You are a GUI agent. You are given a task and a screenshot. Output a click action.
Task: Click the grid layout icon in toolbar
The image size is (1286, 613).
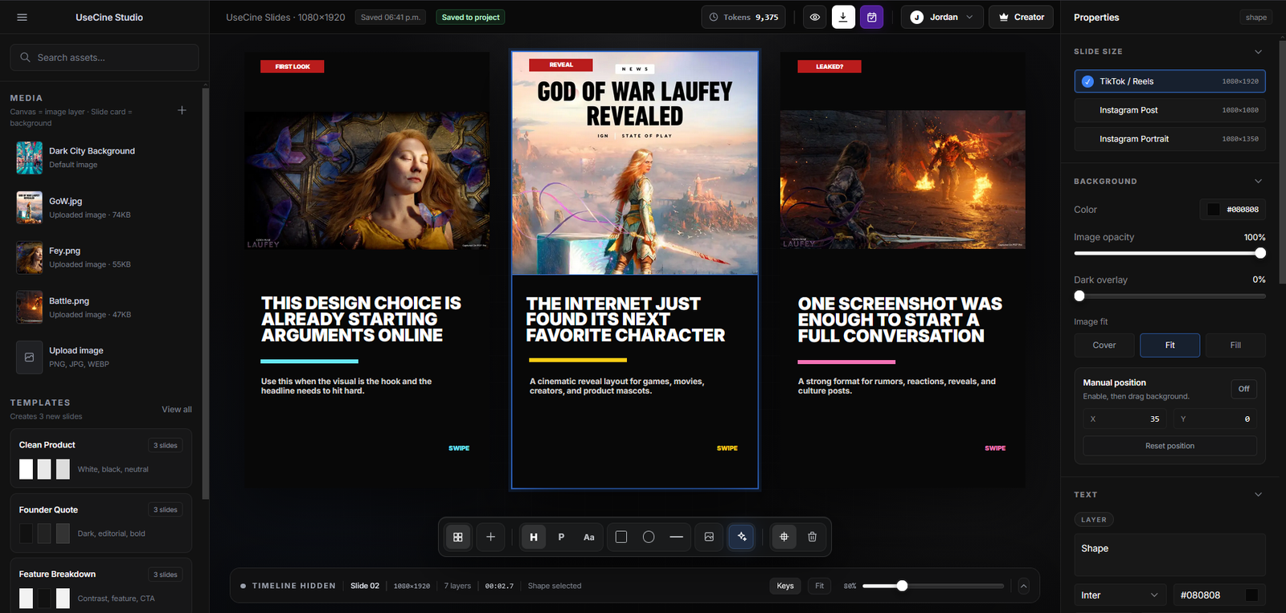point(458,537)
